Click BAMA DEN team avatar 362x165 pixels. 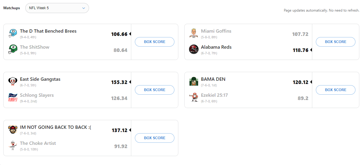click(194, 81)
